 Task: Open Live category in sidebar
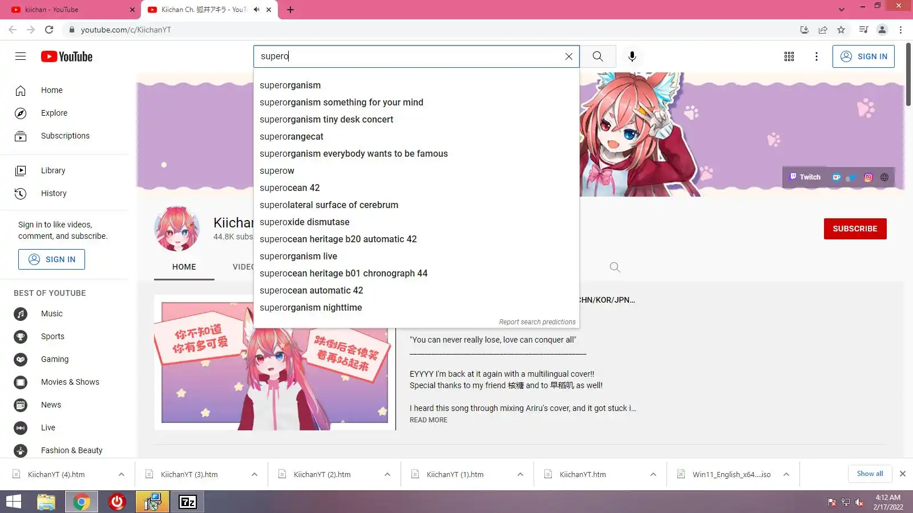(x=64, y=427)
